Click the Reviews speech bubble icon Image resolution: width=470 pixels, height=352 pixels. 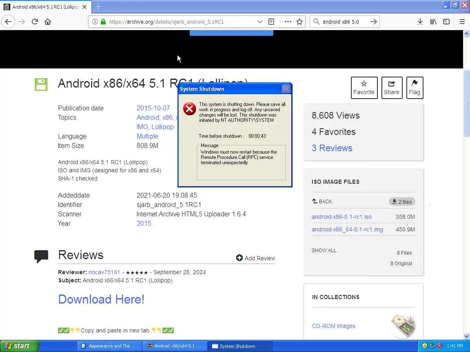[x=41, y=257]
